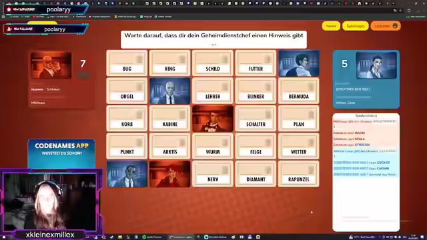
Task: Tap the hand icon on LEHRER card
Action: coord(225,87)
